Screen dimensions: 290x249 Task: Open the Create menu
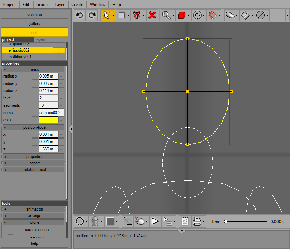(x=77, y=4)
